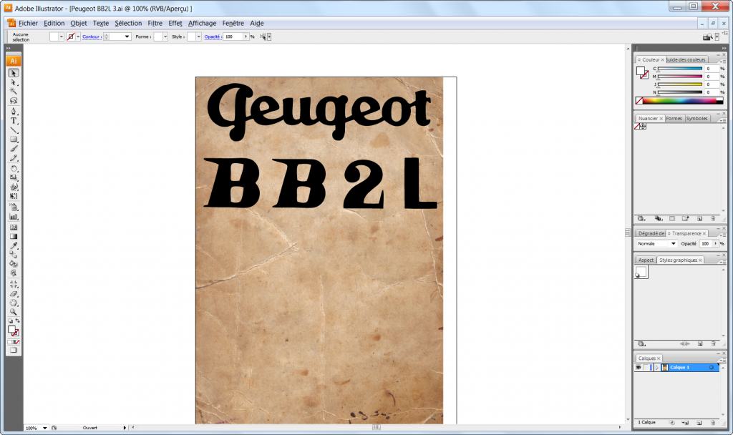Delete selected layer with trash icon

713,422
